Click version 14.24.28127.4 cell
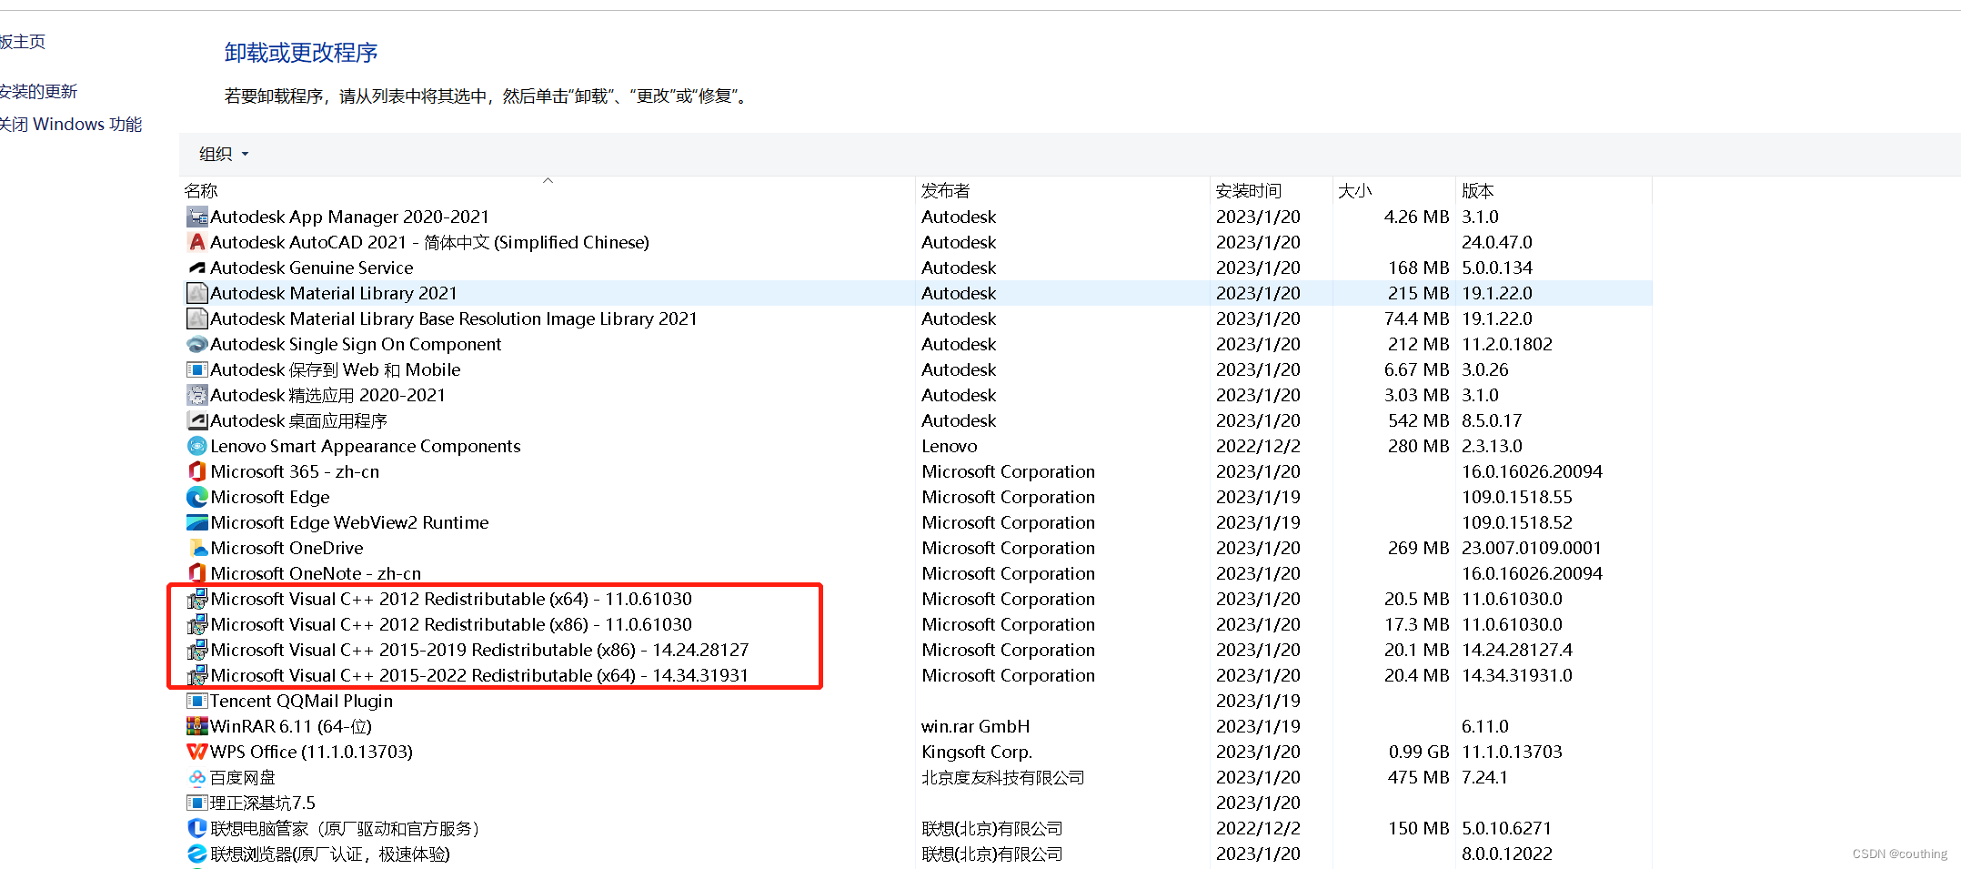The height and width of the screenshot is (869, 1961). pyautogui.click(x=1516, y=650)
